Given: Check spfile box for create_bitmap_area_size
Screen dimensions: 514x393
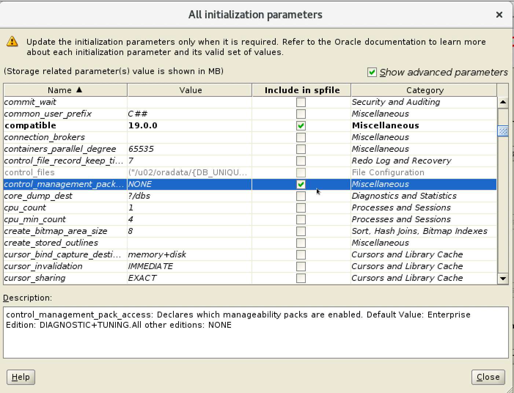Looking at the screenshot, I should pyautogui.click(x=301, y=231).
